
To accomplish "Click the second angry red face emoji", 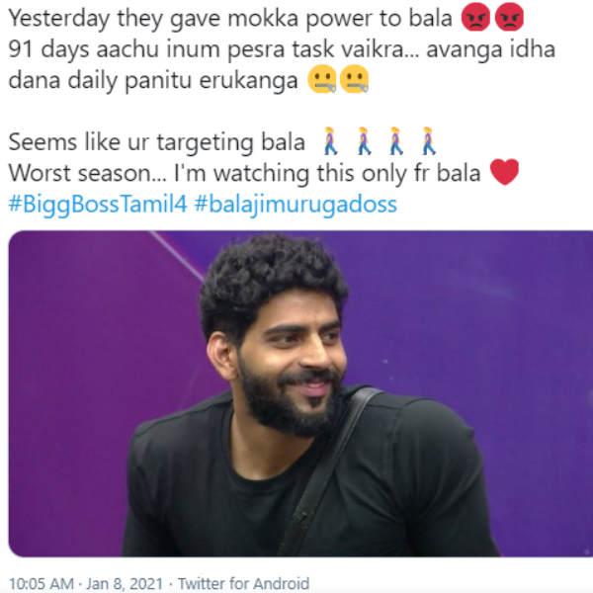I will (509, 17).
